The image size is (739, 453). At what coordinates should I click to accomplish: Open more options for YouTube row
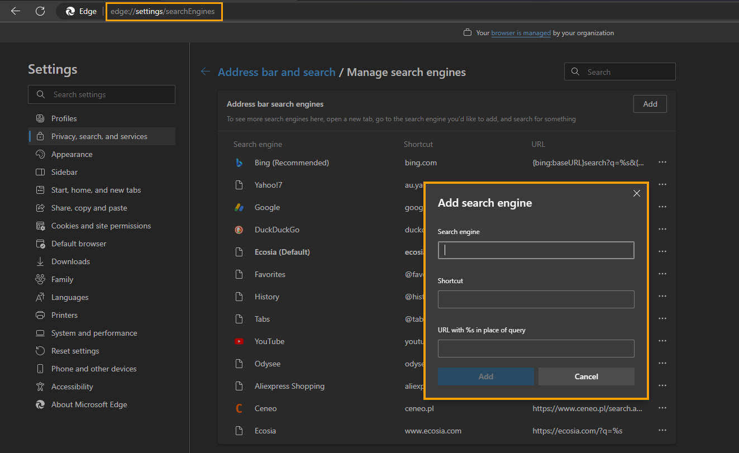coord(662,341)
